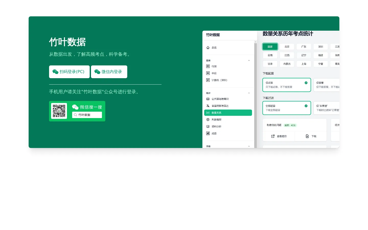The height and width of the screenshot is (230, 368).
Task: Select the 福建 region filter
Action: pyautogui.click(x=321, y=55)
